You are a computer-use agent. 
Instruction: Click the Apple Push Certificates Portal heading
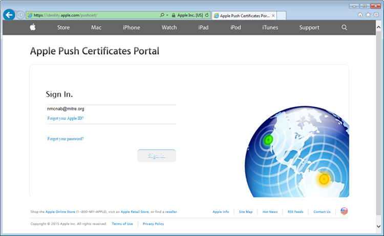95,51
